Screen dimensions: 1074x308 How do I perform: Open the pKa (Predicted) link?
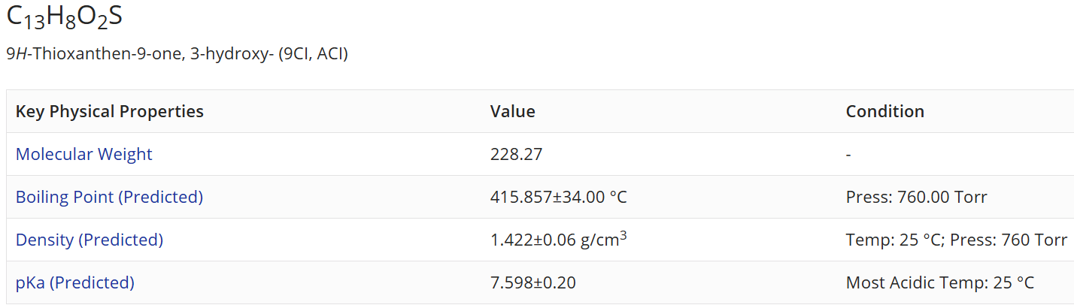[x=75, y=282]
